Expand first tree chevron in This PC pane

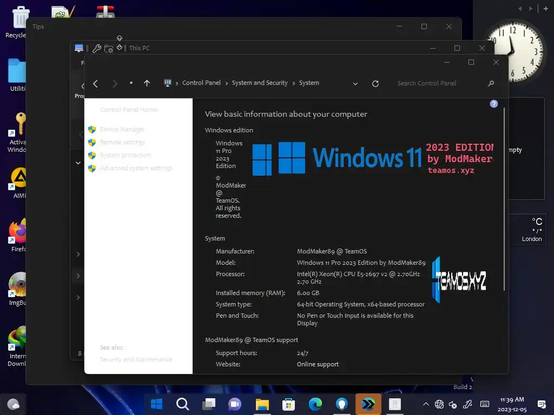(78, 254)
